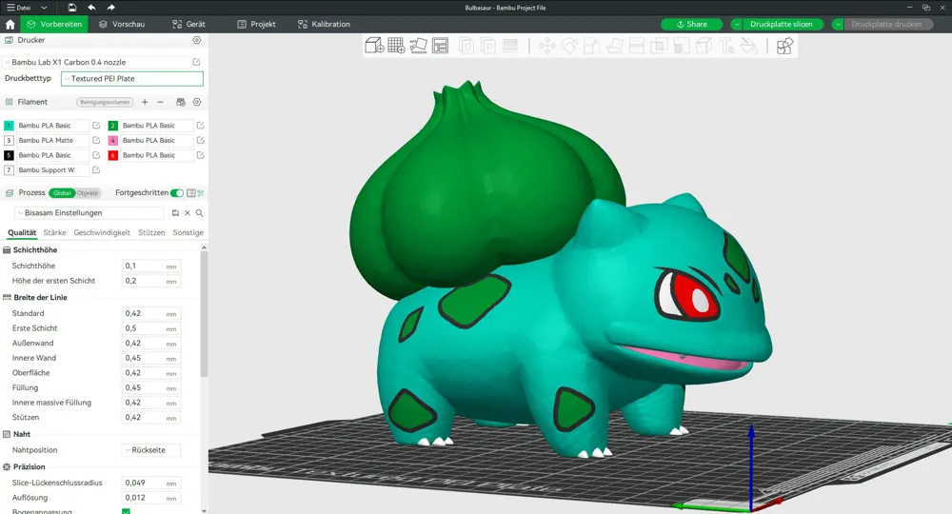
Task: Click the Supports painting tool icon
Action: pos(682,46)
